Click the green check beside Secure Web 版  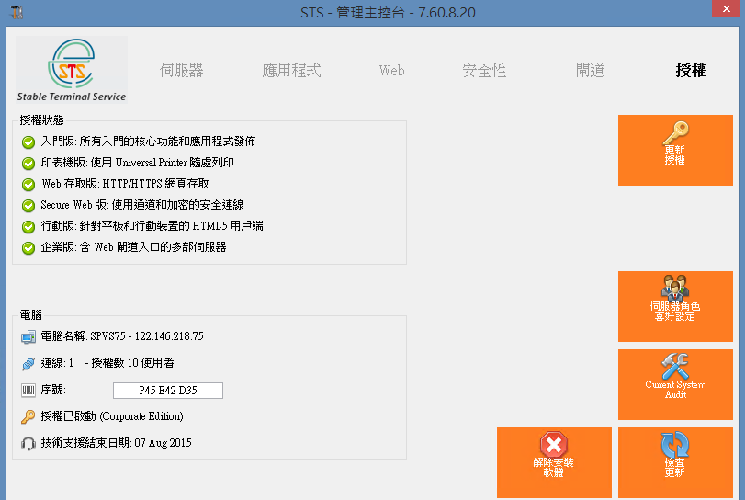[28, 205]
